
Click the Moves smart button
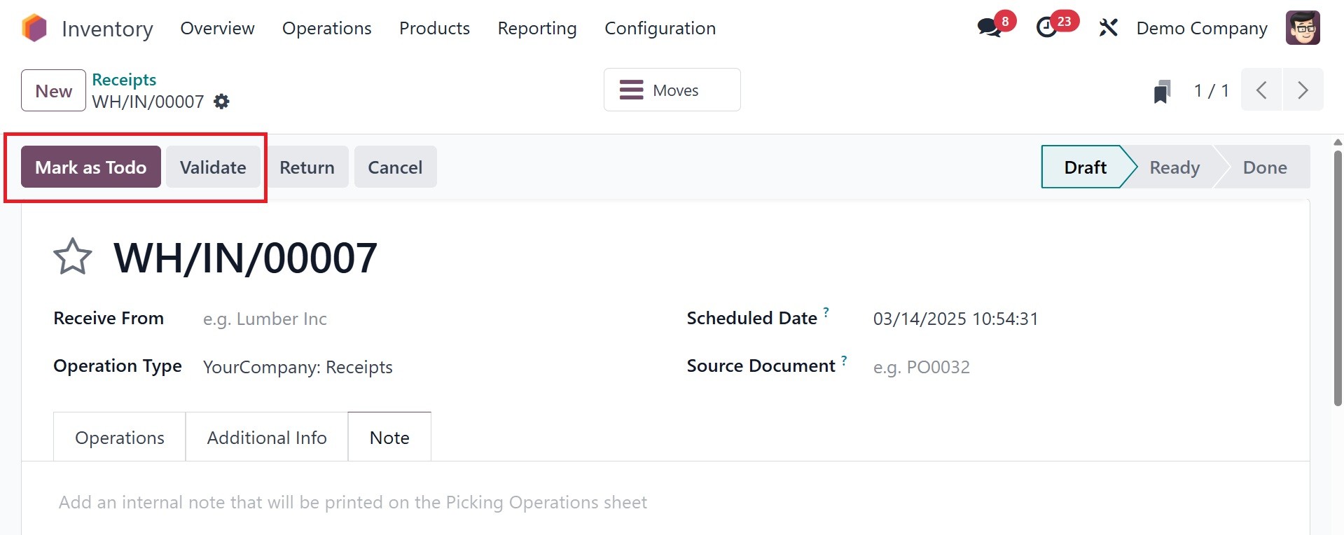click(x=672, y=90)
